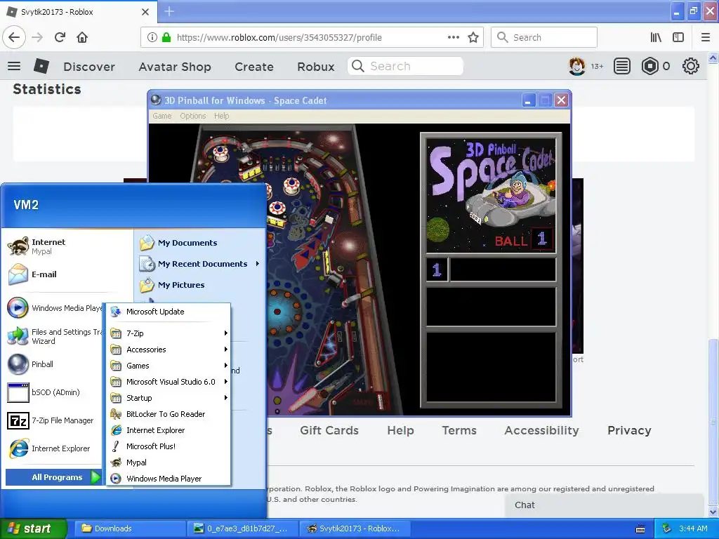Toggle the browser sidebar icon
The image size is (719, 539).
point(678,38)
